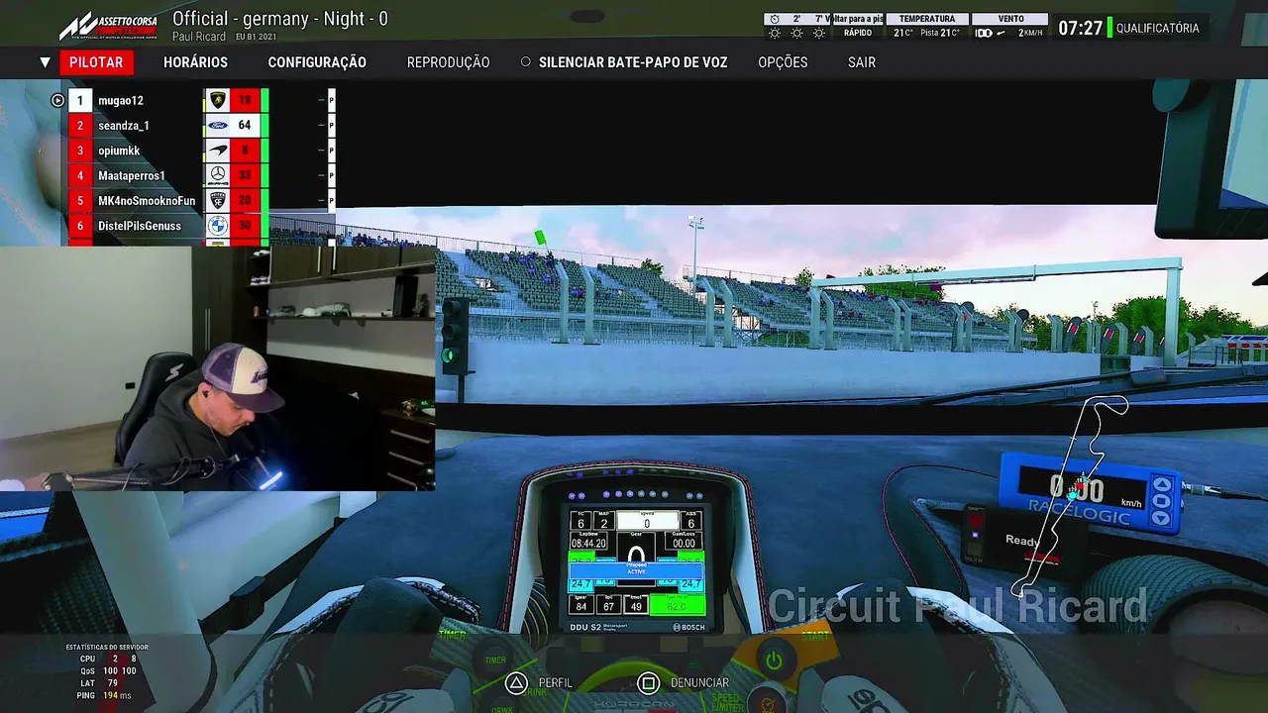
Task: Click the 07:27 session timer
Action: pos(1080,28)
